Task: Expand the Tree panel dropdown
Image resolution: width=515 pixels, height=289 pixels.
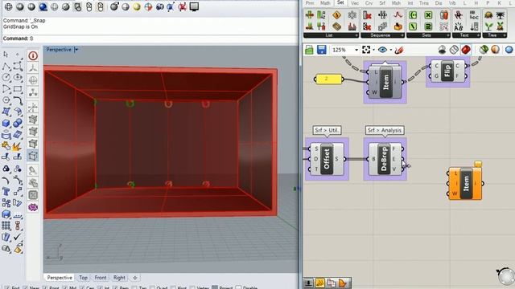Action: [504, 35]
